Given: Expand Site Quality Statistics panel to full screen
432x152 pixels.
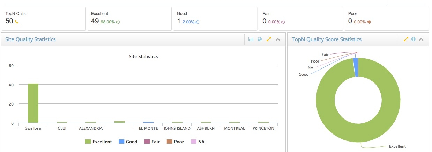Looking at the screenshot, I should [x=269, y=39].
